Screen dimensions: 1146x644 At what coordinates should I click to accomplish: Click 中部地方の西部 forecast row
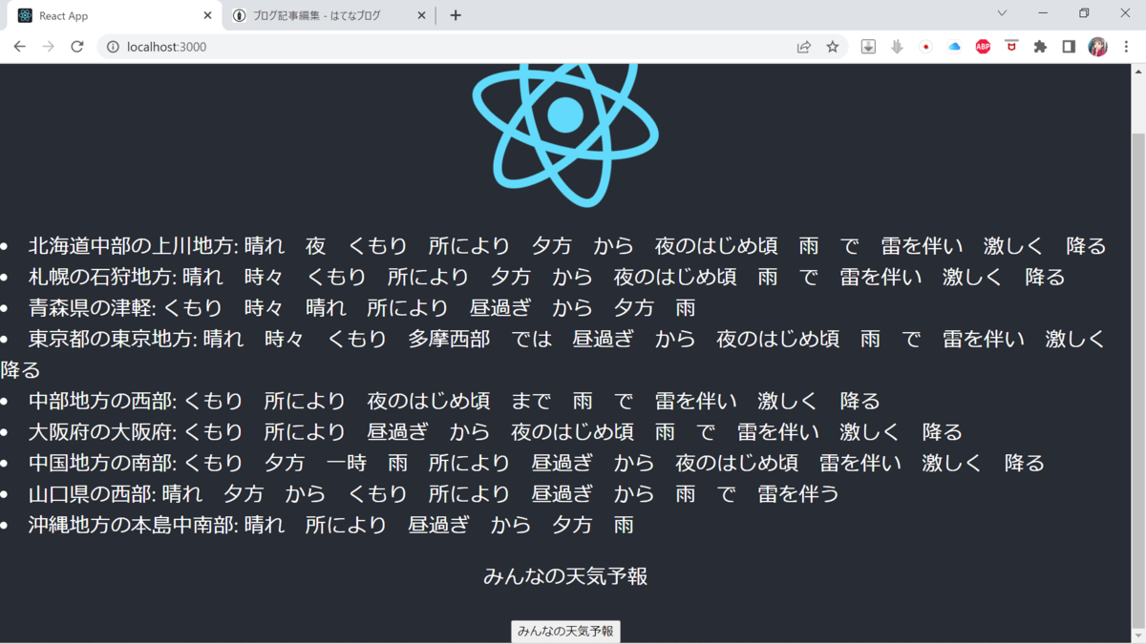pyautogui.click(x=567, y=401)
